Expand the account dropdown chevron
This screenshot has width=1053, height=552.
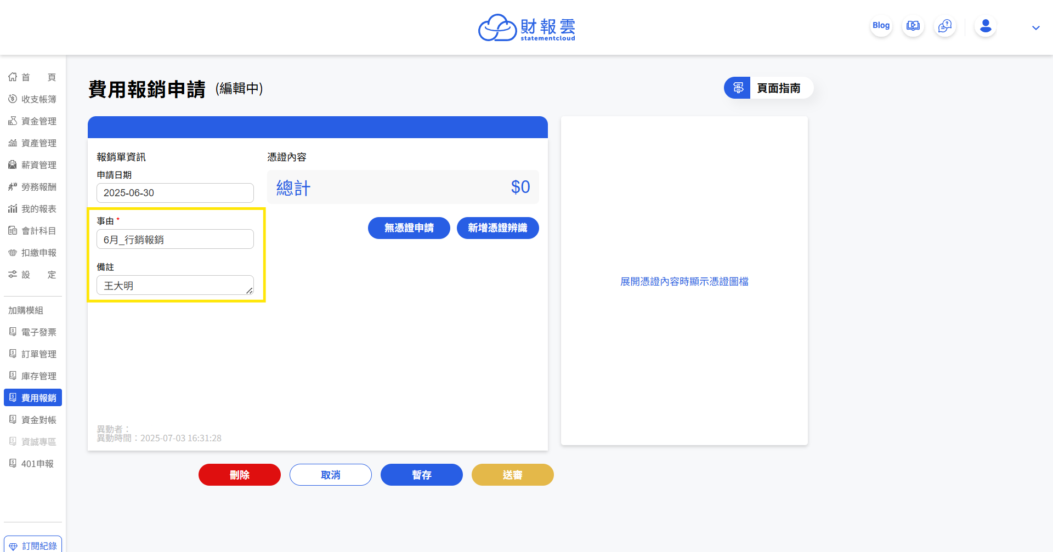coord(1035,28)
